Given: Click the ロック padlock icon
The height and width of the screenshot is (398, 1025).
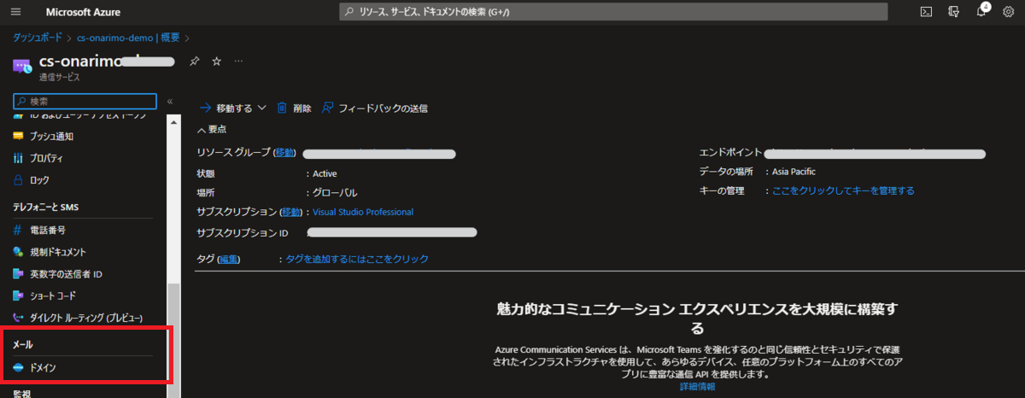Looking at the screenshot, I should coord(18,180).
